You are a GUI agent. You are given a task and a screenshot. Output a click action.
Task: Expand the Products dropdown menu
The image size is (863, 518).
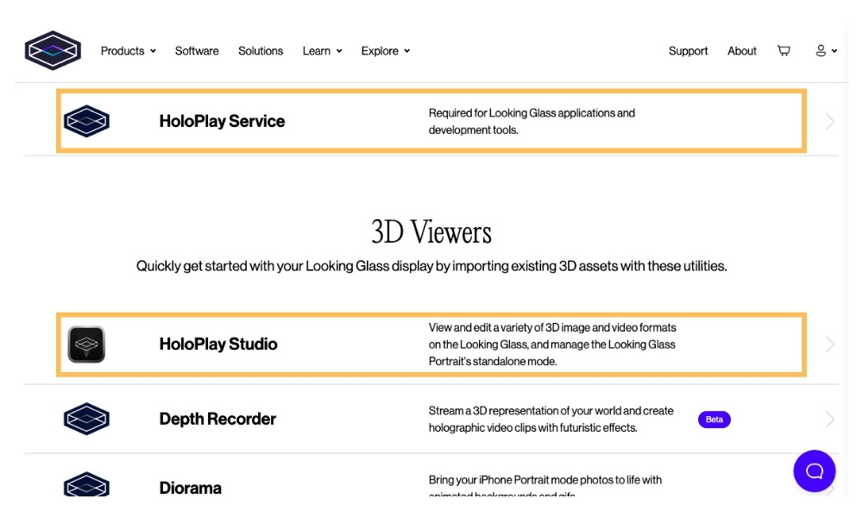coord(129,51)
